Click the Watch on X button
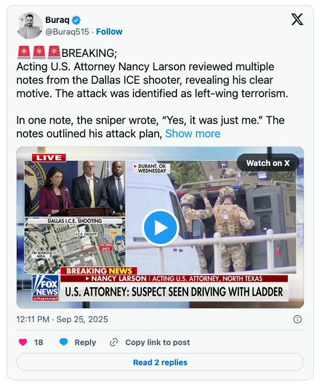The width and height of the screenshot is (321, 387). coord(268,163)
